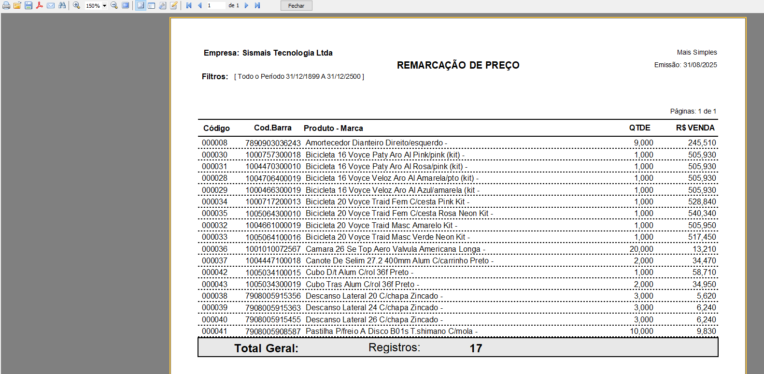The height and width of the screenshot is (374, 764).
Task: Open page settings tool icon
Action: pos(163,6)
